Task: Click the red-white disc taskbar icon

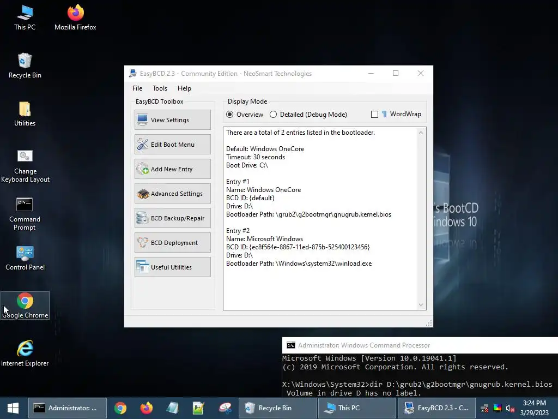Action: coord(225,408)
